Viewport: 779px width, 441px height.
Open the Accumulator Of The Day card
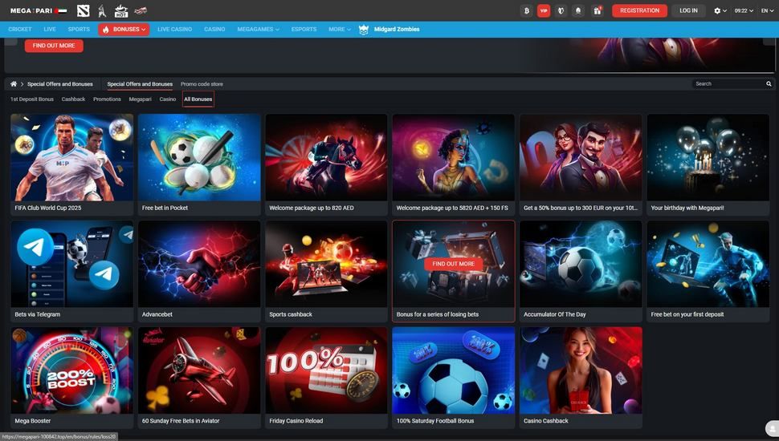(x=581, y=271)
